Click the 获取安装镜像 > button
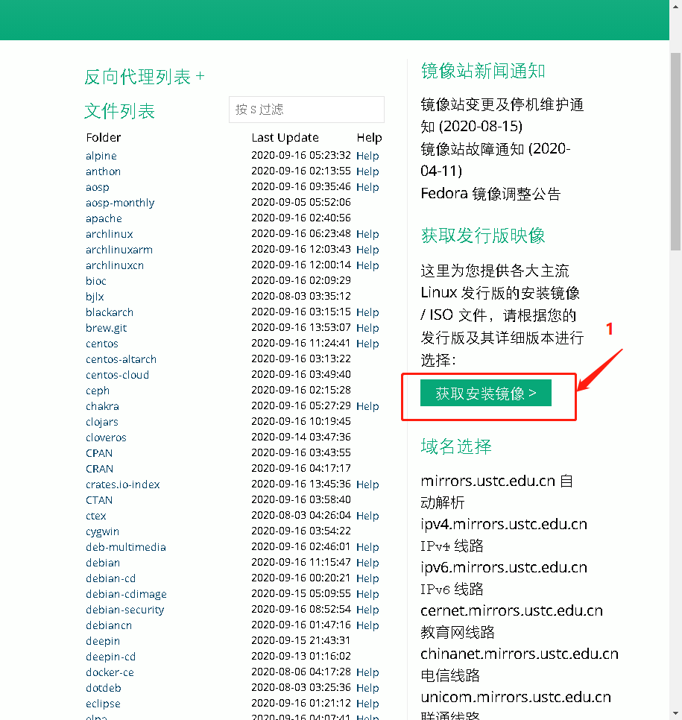Screen dimensions: 682x720 [x=486, y=393]
